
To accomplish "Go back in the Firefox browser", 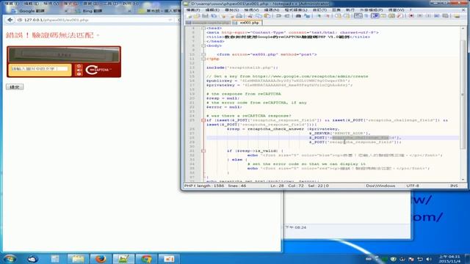I will pos(10,20).
